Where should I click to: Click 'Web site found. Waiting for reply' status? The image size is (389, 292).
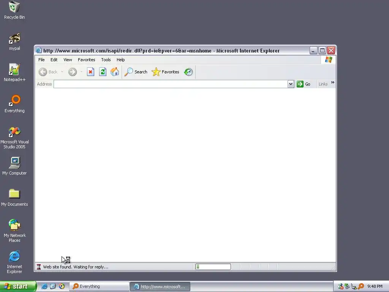pyautogui.click(x=76, y=267)
